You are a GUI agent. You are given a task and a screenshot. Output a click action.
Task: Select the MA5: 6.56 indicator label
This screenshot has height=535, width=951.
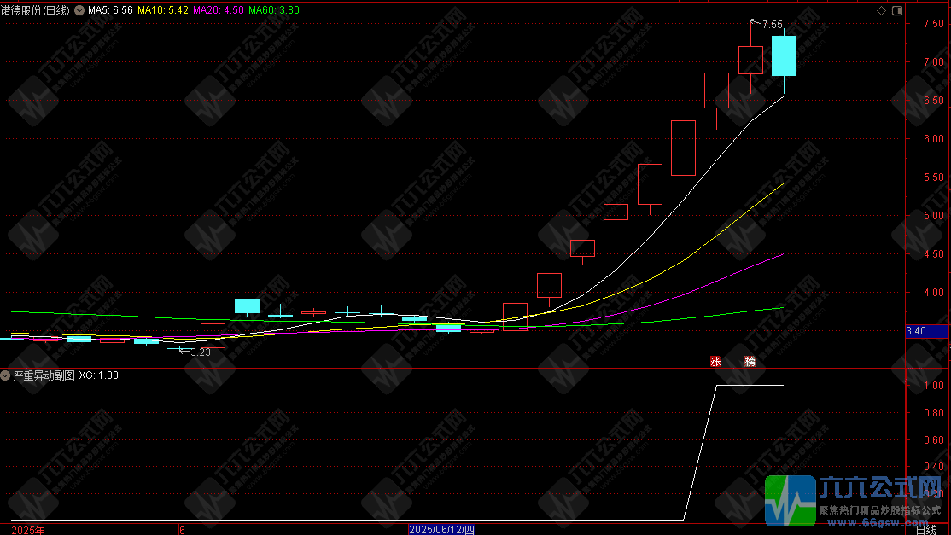[111, 10]
